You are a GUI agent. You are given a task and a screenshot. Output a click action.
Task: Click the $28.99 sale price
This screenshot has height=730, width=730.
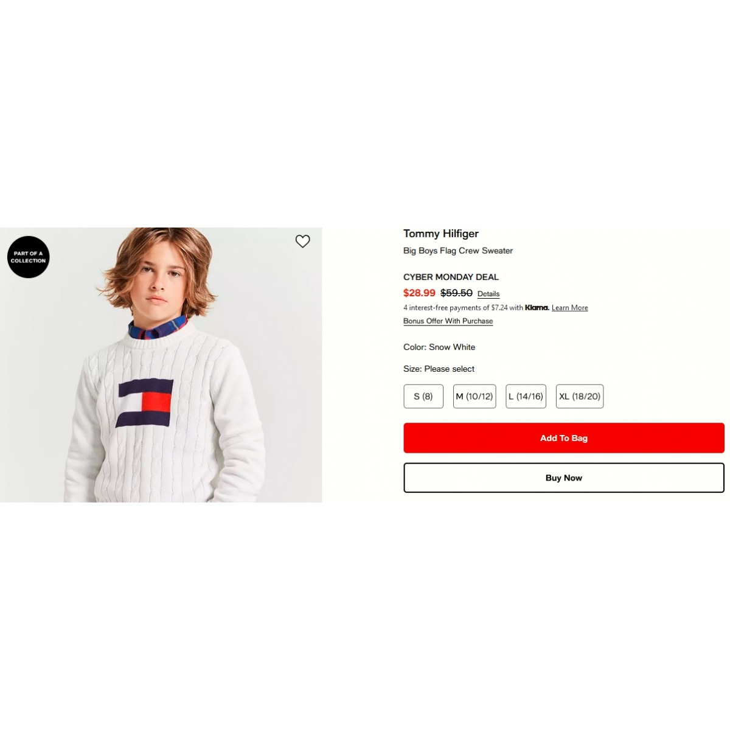click(419, 293)
